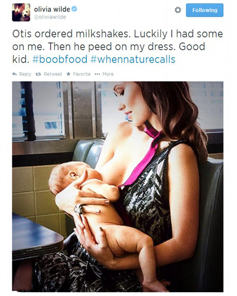Expand the More options menu
237x296 pixels.
tap(108, 74)
